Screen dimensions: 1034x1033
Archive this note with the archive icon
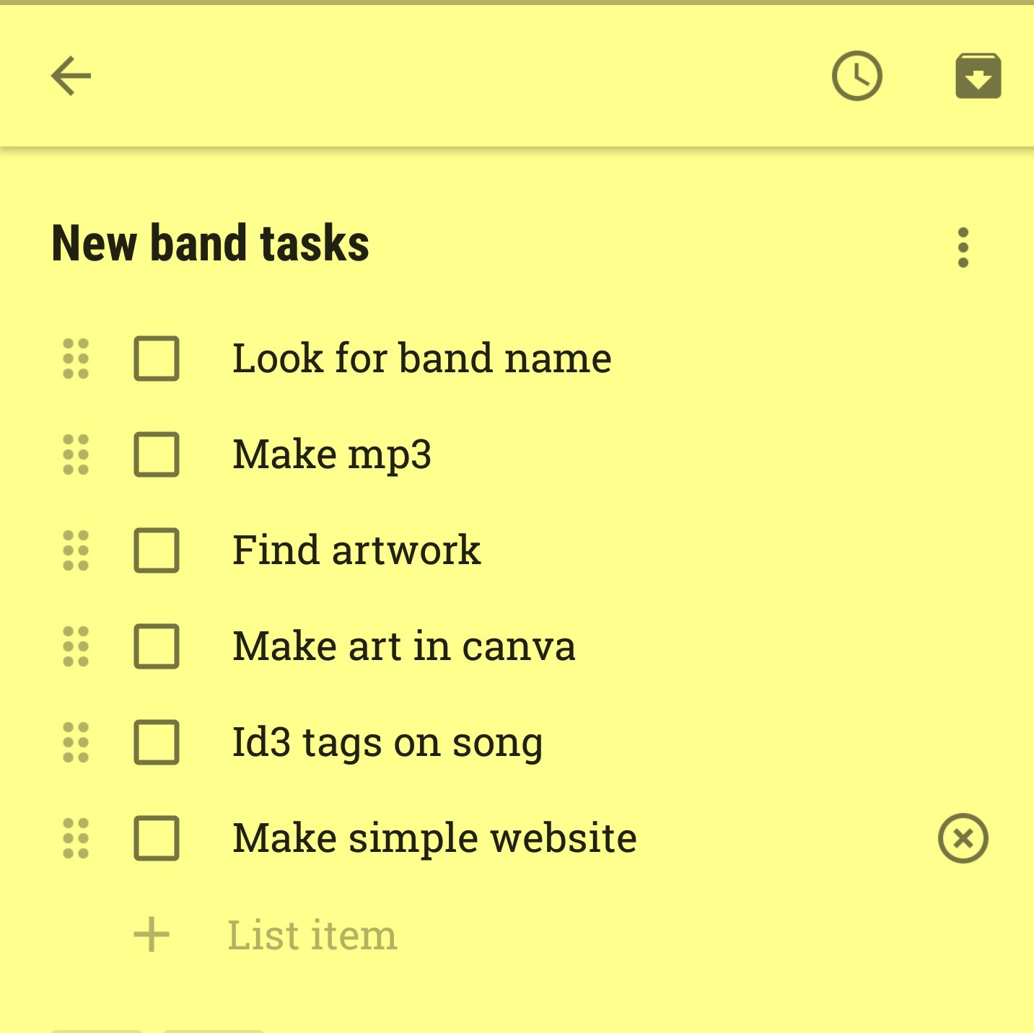(978, 76)
